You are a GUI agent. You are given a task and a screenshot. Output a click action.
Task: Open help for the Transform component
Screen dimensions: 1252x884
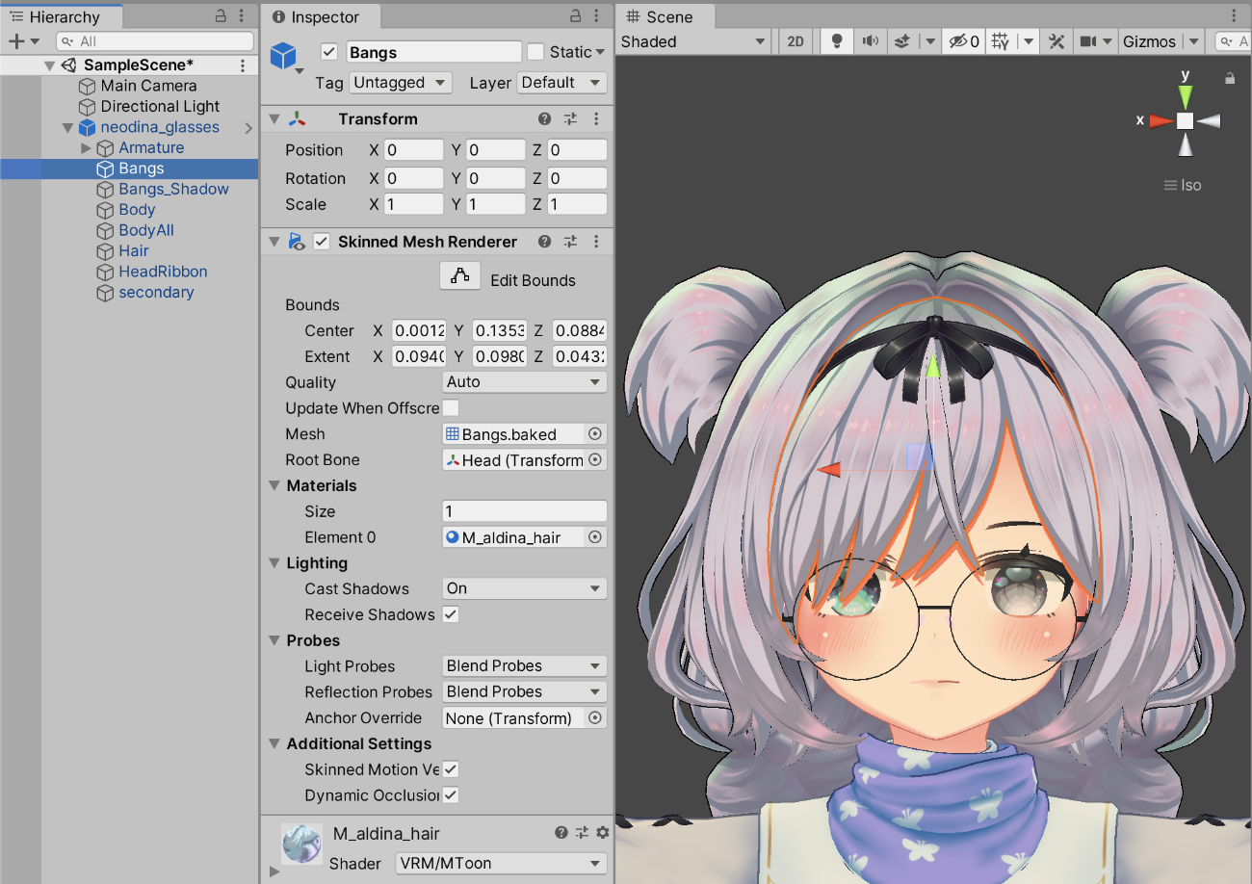pos(545,119)
